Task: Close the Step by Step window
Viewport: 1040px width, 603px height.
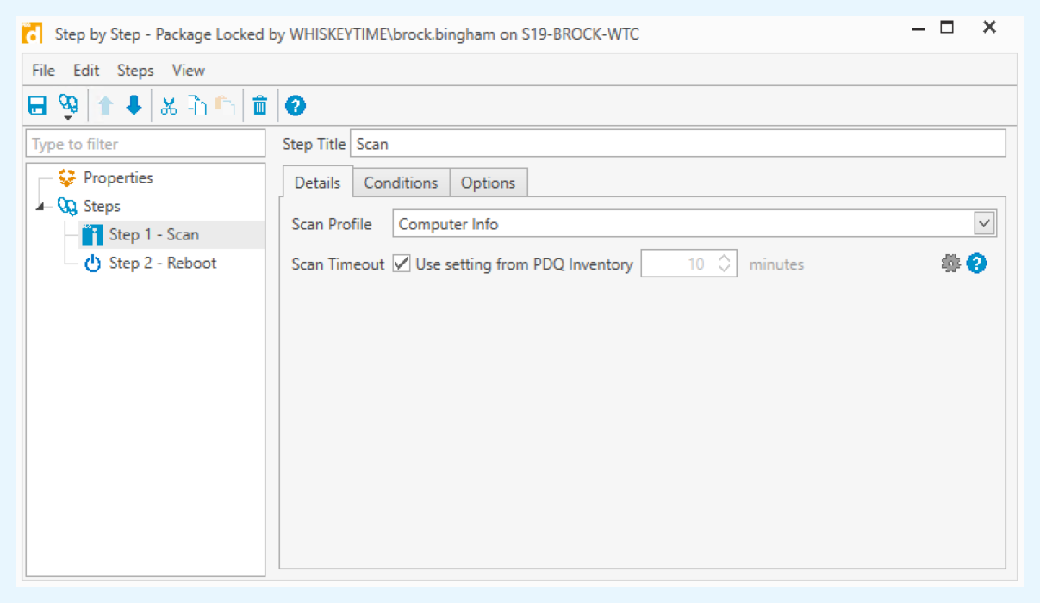Action: [x=989, y=28]
